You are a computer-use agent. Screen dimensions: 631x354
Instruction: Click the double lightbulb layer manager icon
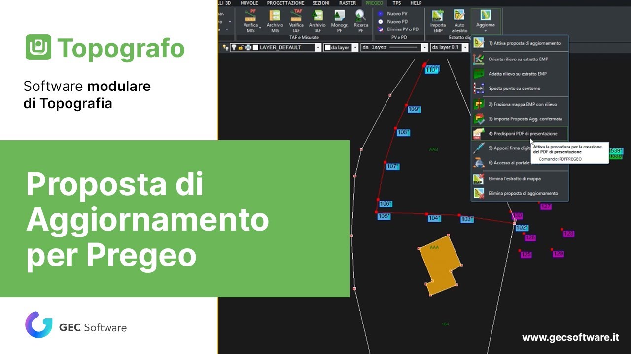225,48
